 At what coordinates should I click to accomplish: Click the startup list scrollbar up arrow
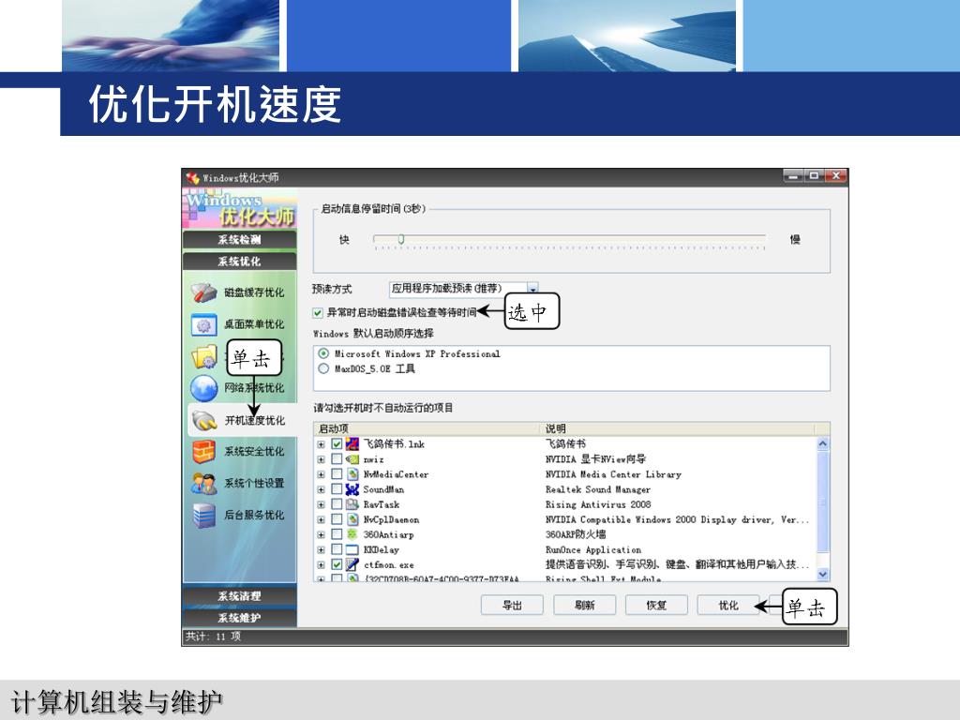823,443
